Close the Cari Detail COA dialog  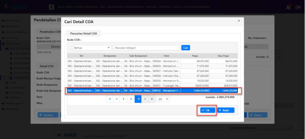pyautogui.click(x=239, y=21)
